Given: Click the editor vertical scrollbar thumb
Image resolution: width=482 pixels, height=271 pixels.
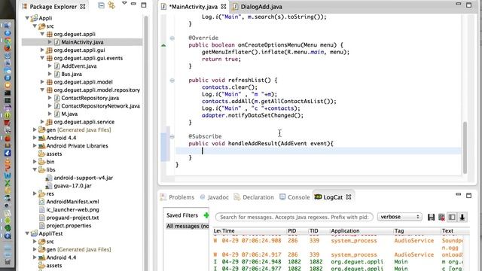Looking at the screenshot, I should pos(465,148).
